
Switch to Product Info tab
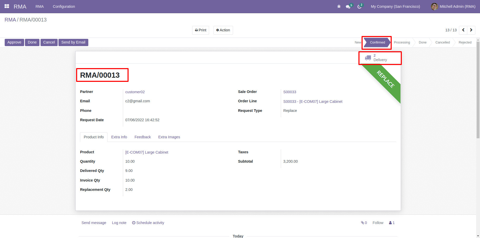point(94,137)
